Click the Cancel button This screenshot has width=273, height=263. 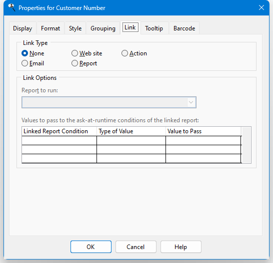tap(136, 247)
